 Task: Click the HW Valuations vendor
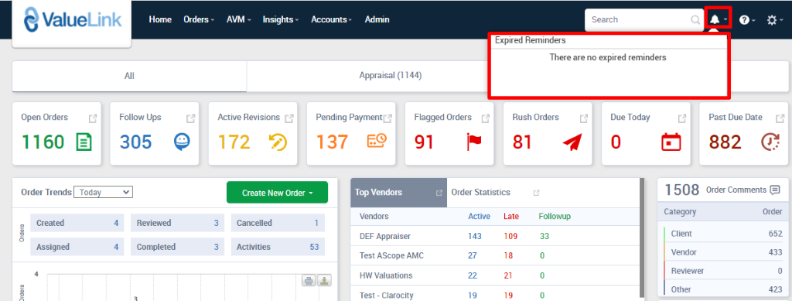pos(386,275)
